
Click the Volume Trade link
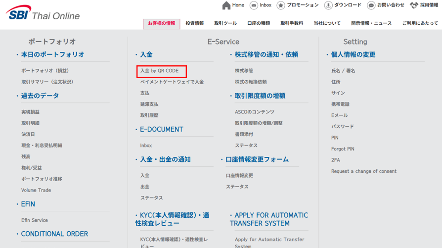coord(36,190)
